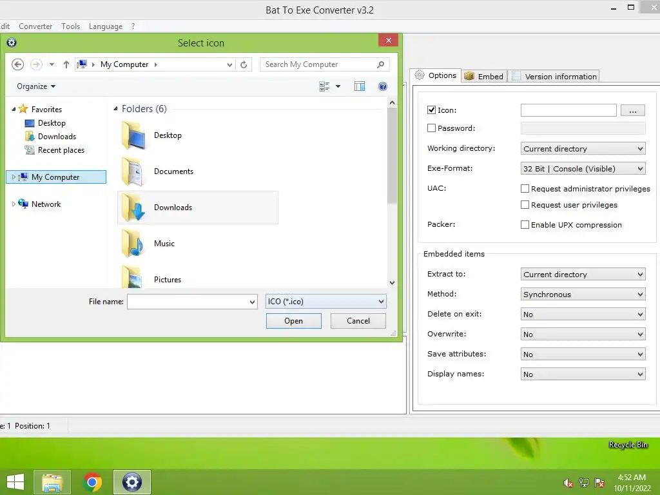Open the File name history dropdown
The width and height of the screenshot is (660, 495).
point(252,302)
